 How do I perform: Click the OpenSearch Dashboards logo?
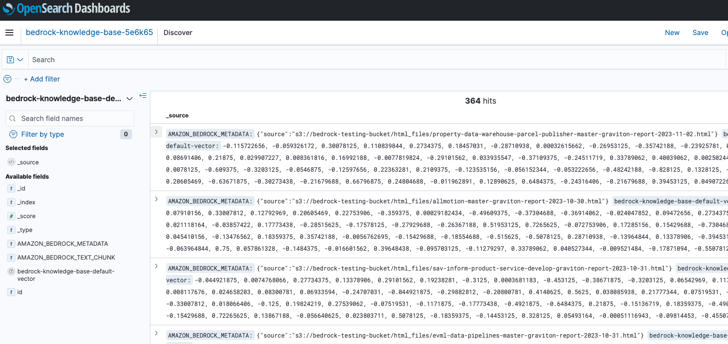click(67, 9)
